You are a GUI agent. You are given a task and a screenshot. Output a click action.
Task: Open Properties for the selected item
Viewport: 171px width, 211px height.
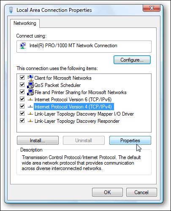(130, 140)
